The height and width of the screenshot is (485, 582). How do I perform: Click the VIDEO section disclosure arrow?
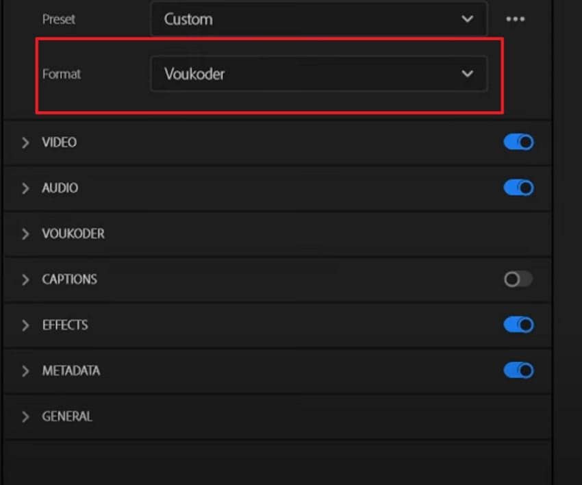26,142
